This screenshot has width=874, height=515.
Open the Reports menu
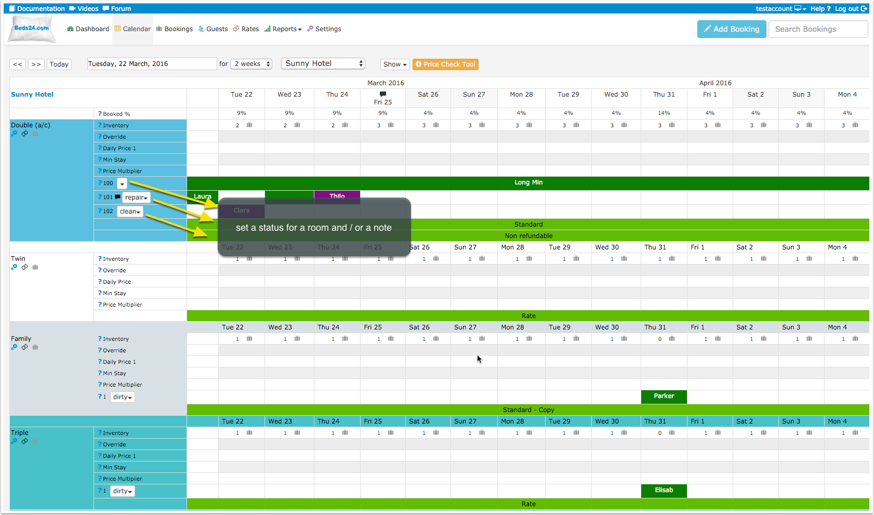283,29
